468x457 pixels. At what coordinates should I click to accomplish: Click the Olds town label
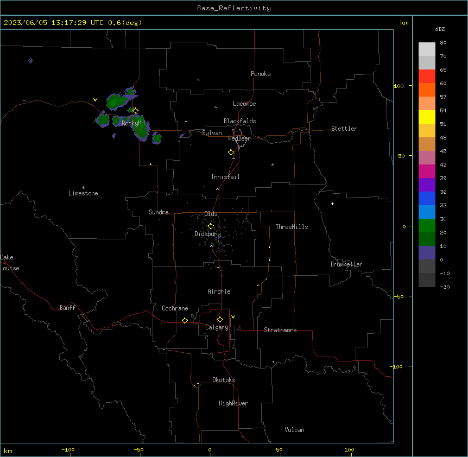[x=211, y=214]
